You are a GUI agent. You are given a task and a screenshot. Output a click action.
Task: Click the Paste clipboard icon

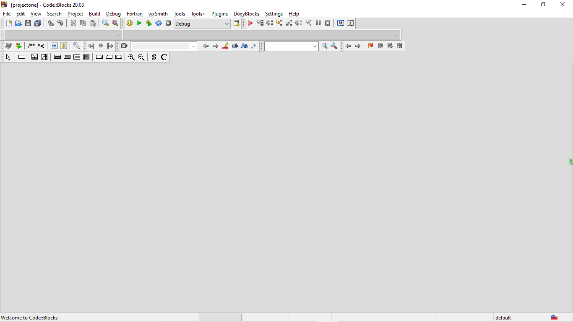tap(93, 23)
